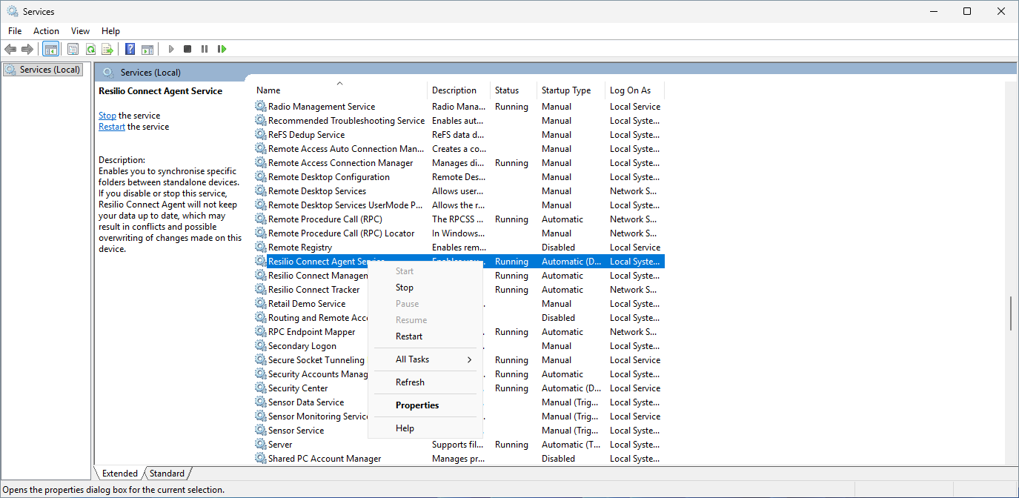Open the Action menu in menu bar
This screenshot has width=1019, height=498.
pyautogui.click(x=46, y=31)
